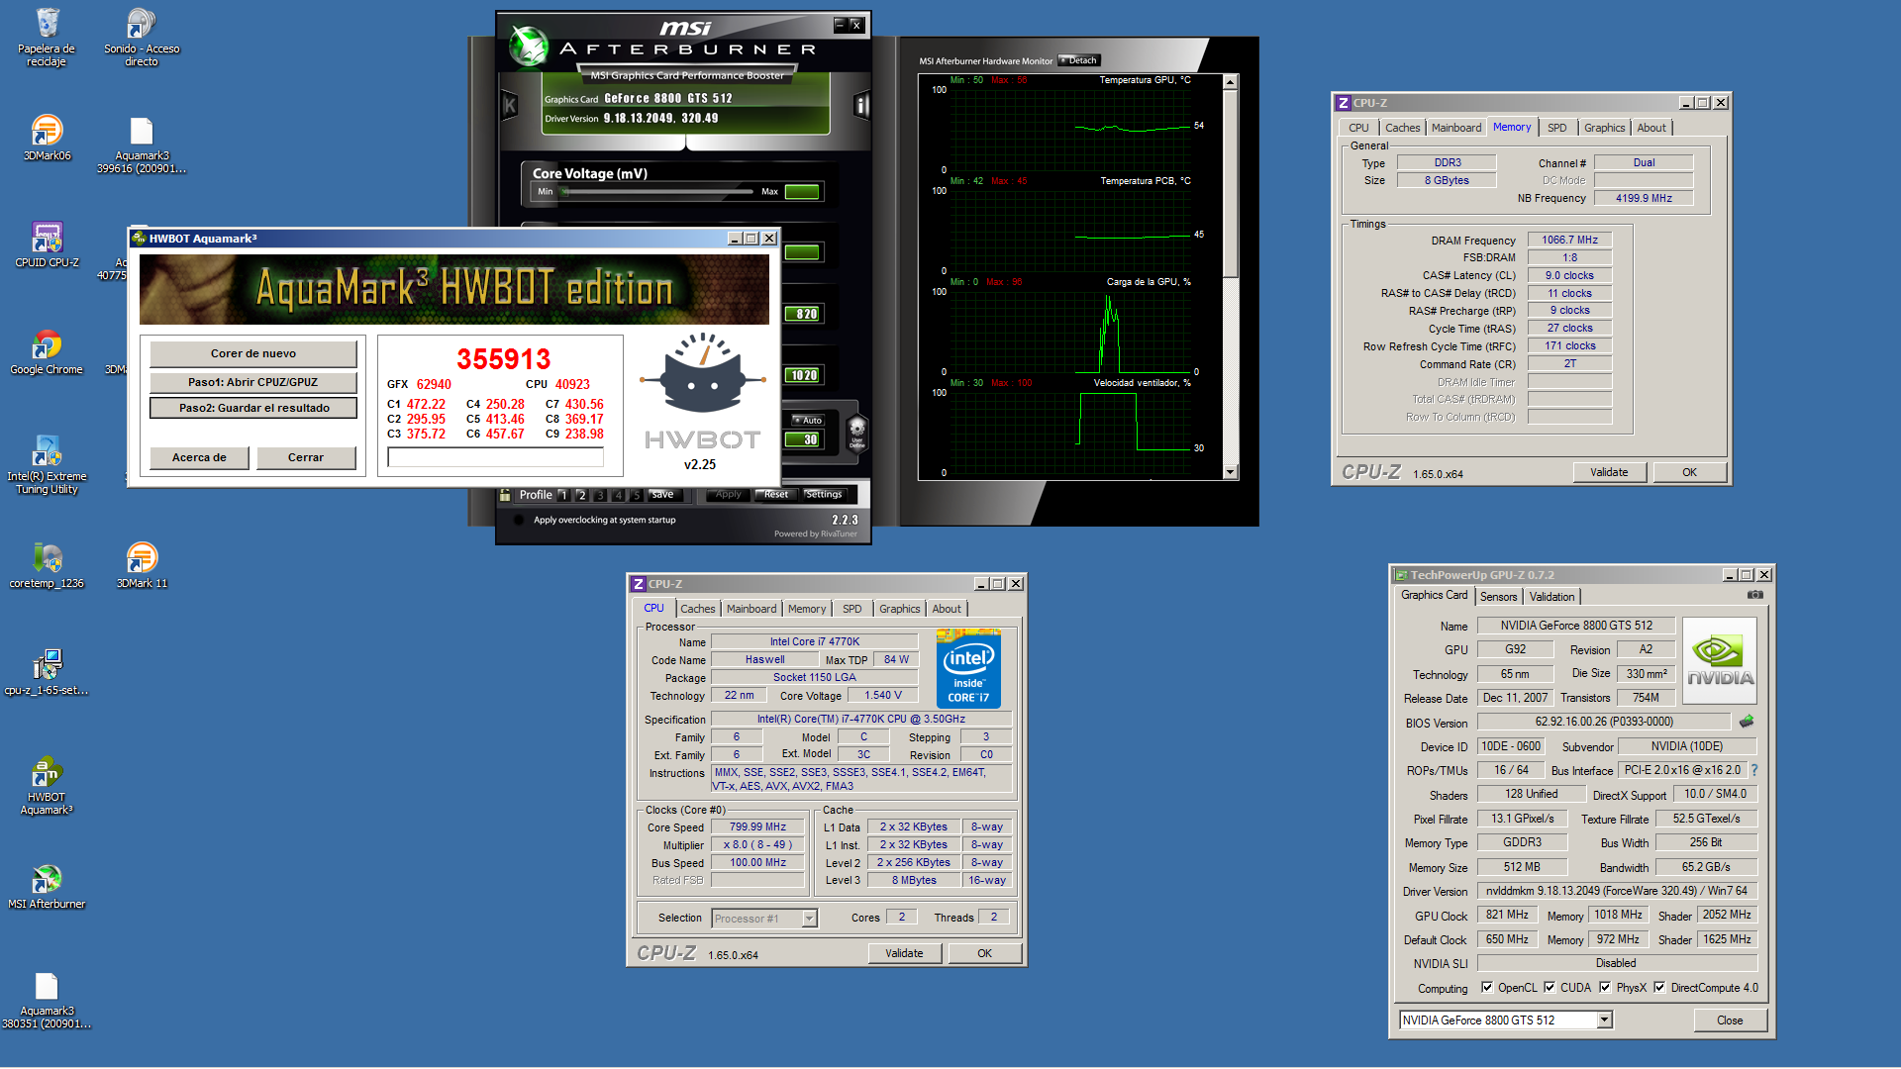Select the Aquamark3 399616 file icon

142,145
